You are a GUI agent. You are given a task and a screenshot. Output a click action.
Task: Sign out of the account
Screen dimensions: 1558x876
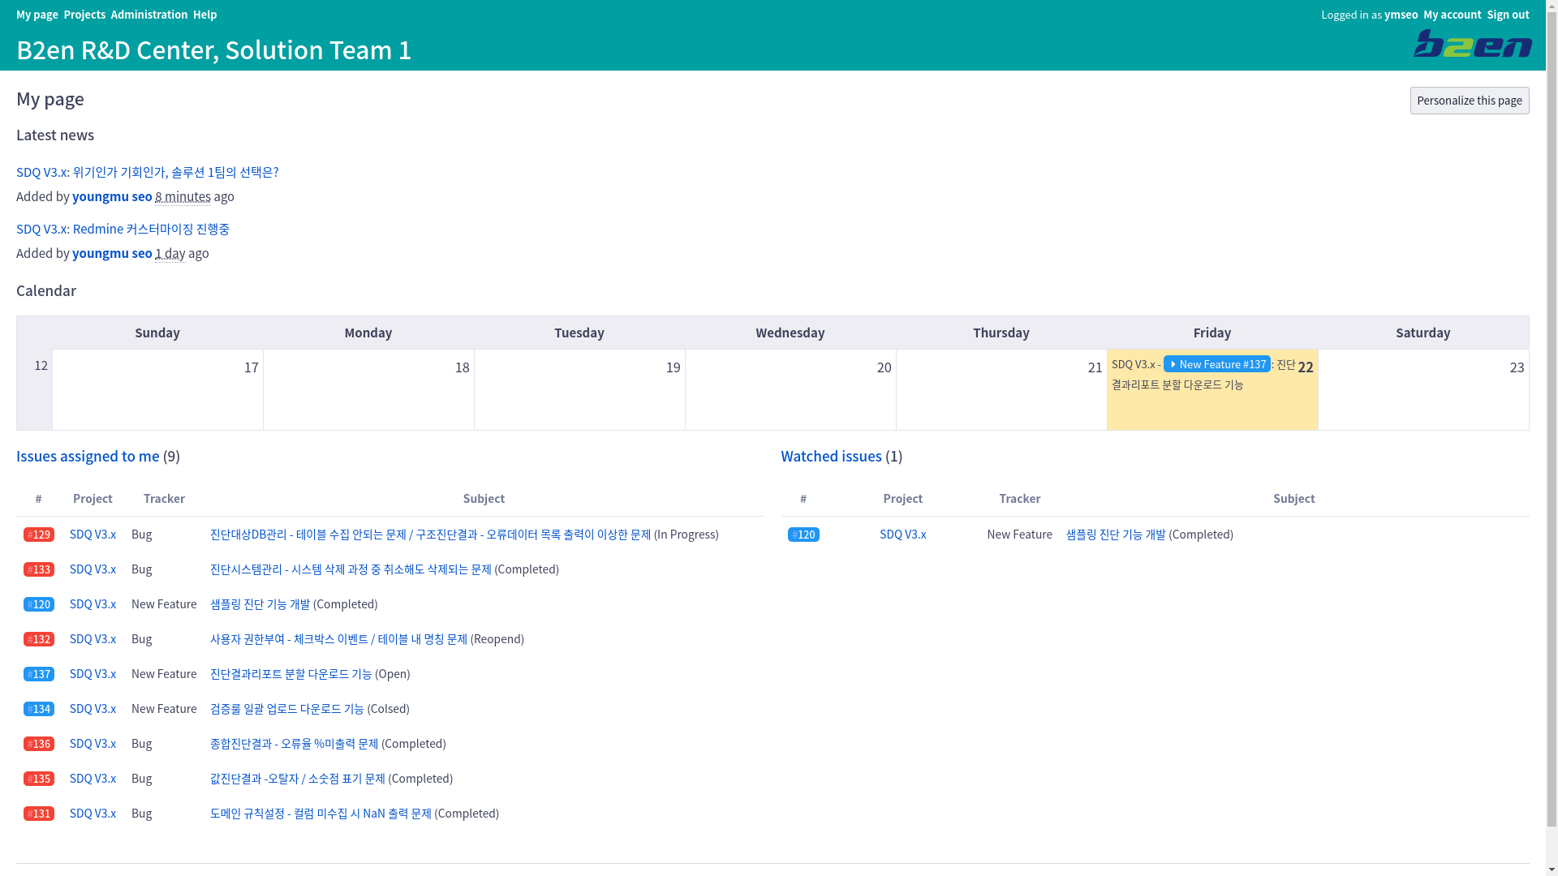pos(1507,15)
